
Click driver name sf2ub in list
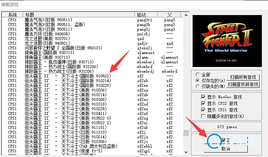click(143, 95)
